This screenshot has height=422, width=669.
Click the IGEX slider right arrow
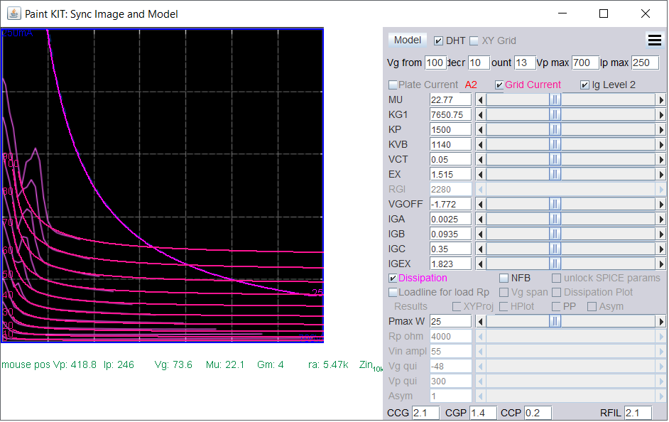click(661, 264)
